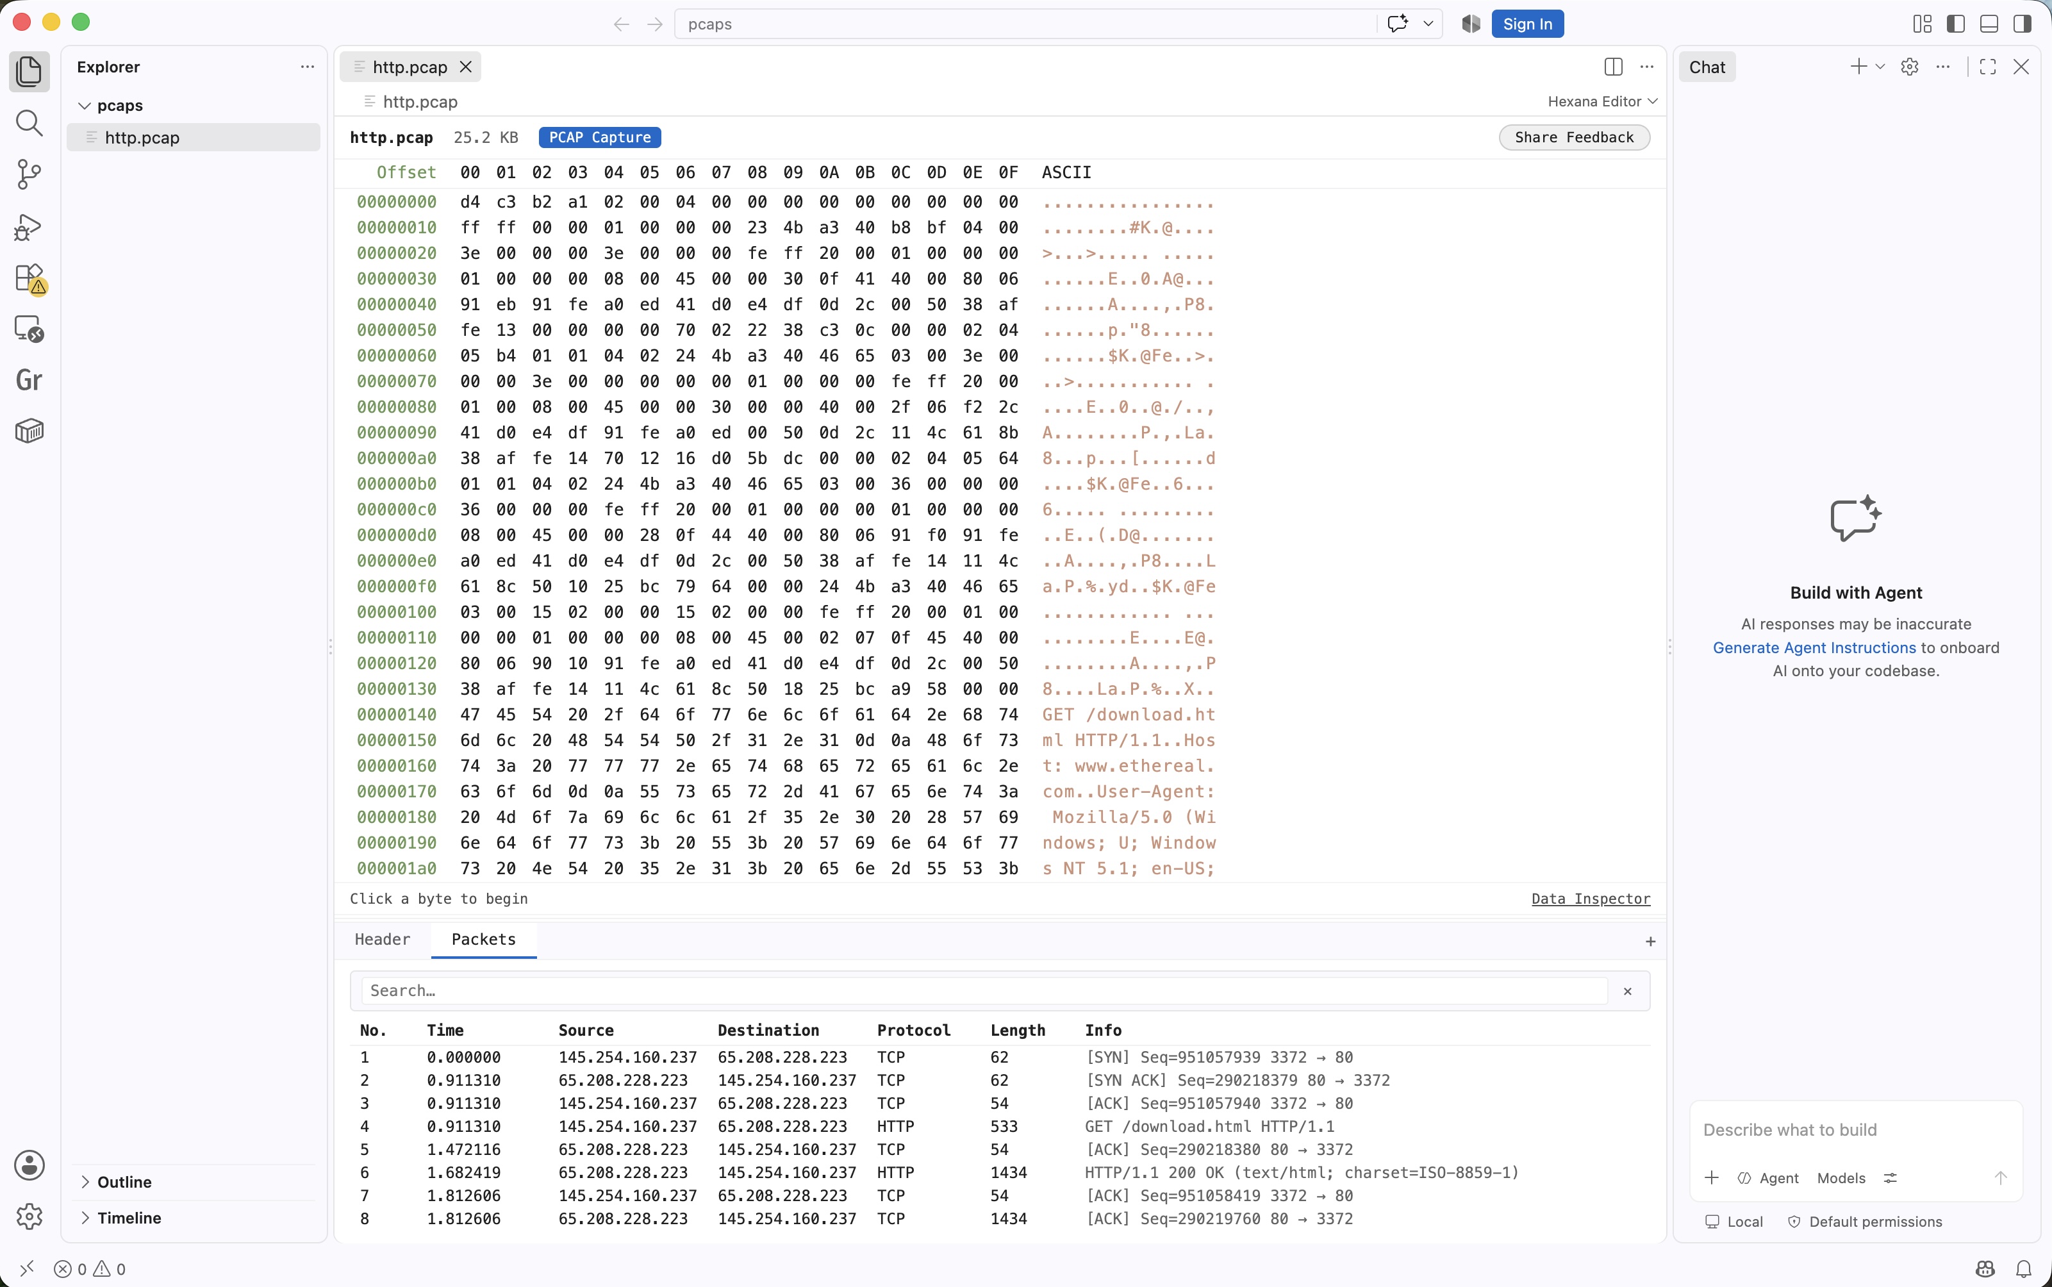Viewport: 2052px width, 1287px height.
Task: Expand the Outline section
Action: tap(194, 1181)
